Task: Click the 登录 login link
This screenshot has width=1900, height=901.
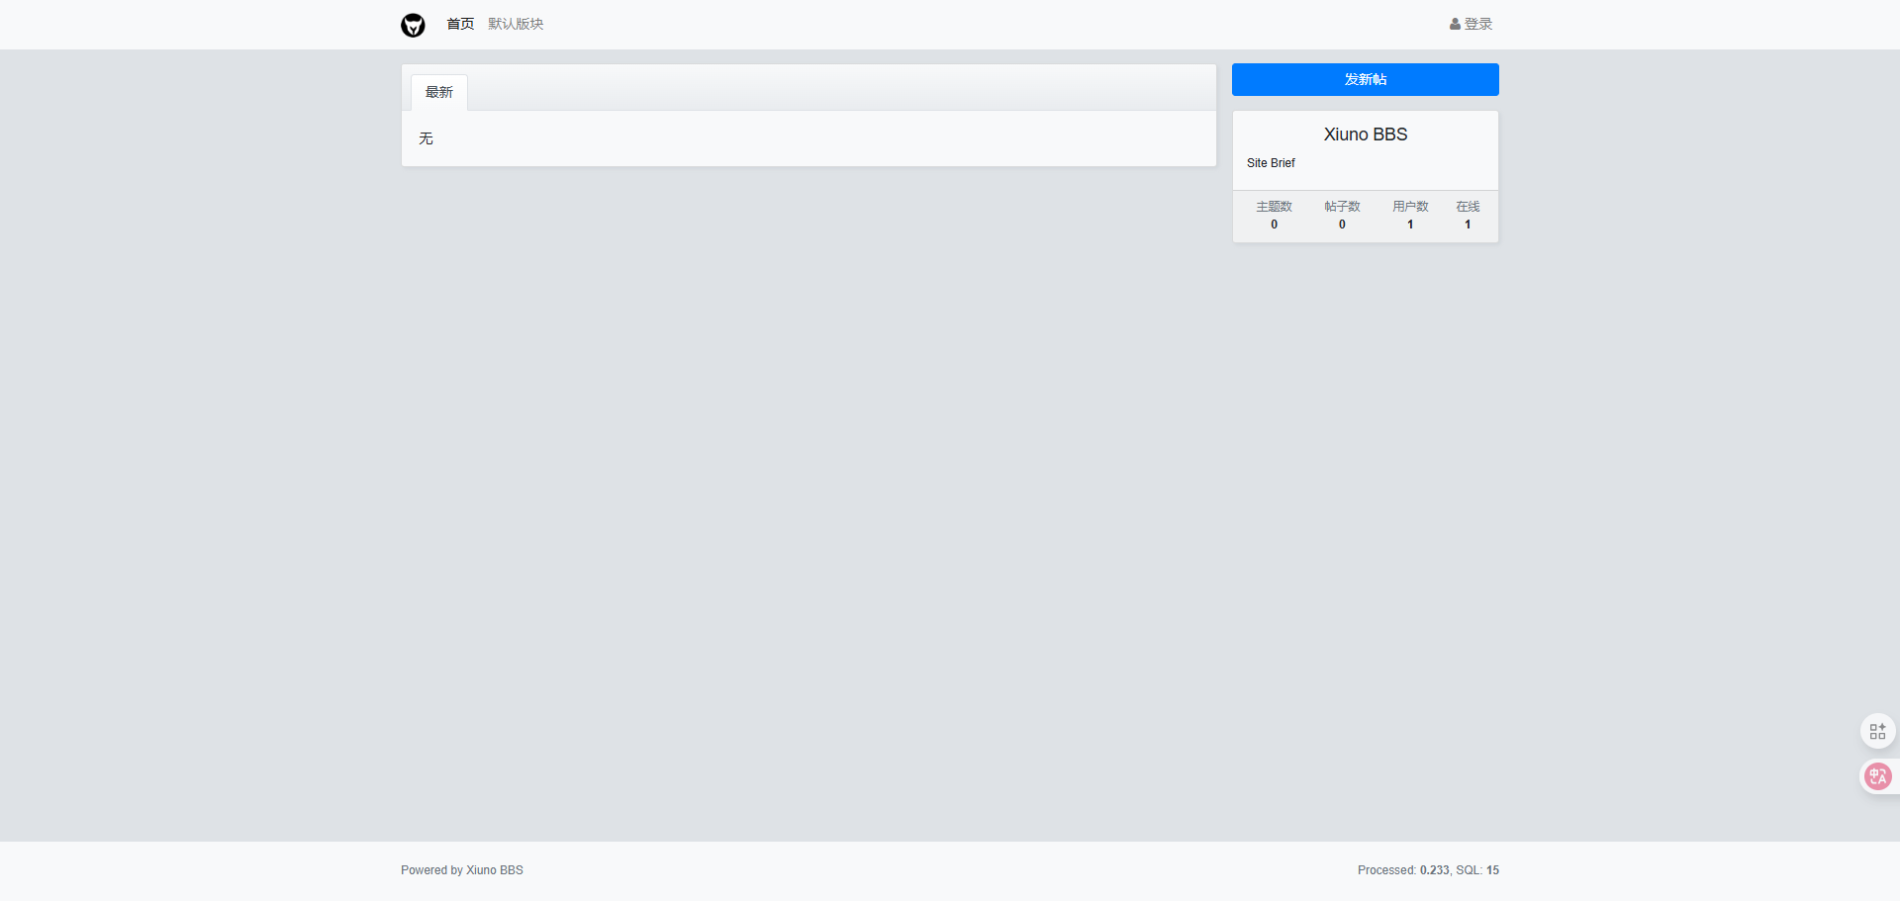Action: pyautogui.click(x=1477, y=24)
